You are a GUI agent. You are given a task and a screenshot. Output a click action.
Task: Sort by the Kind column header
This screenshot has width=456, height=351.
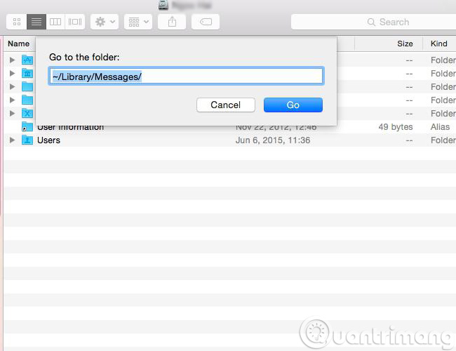tap(439, 44)
